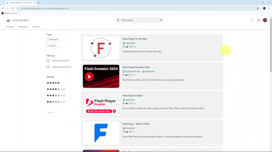Image resolution: width=272 pixels, height=152 pixels.
Task: Open Flash Player for the Web title
Action: 135,39
